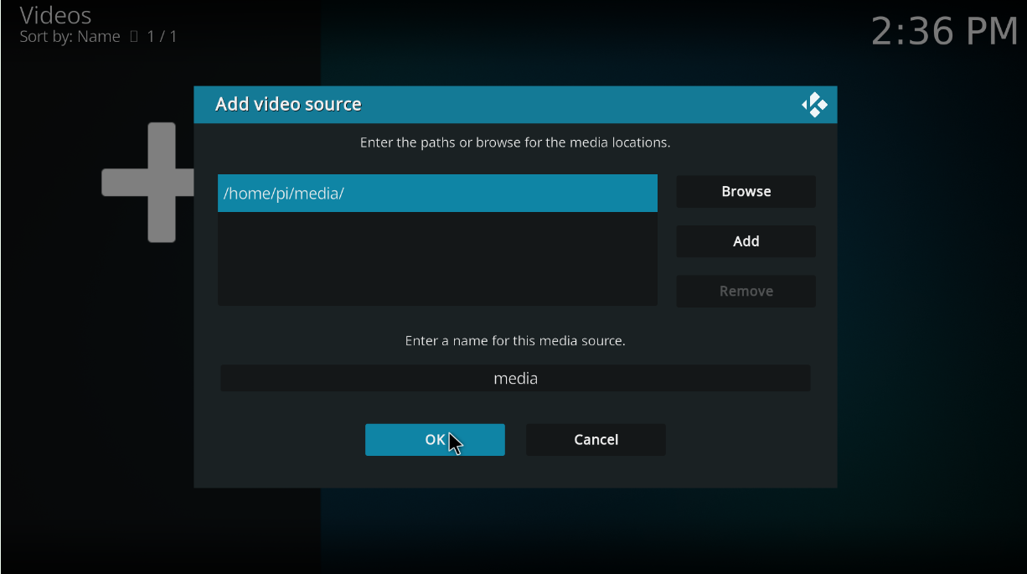The height and width of the screenshot is (574, 1027).
Task: Click the 'Enter the paths or browse' instruction
Action: pos(515,143)
